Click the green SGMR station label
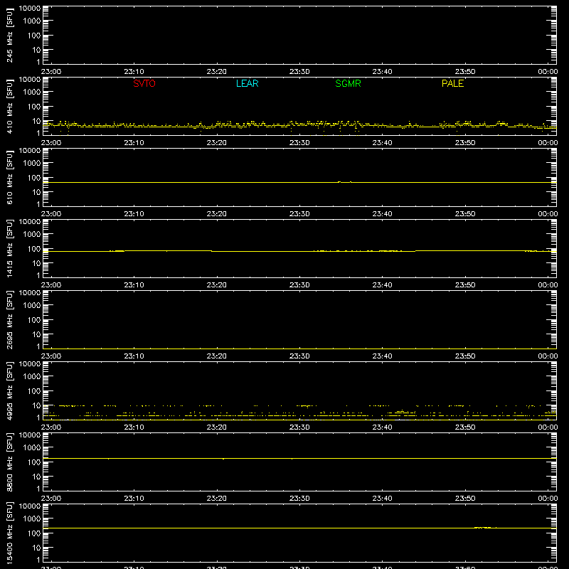This screenshot has height=569, width=569. pos(348,83)
